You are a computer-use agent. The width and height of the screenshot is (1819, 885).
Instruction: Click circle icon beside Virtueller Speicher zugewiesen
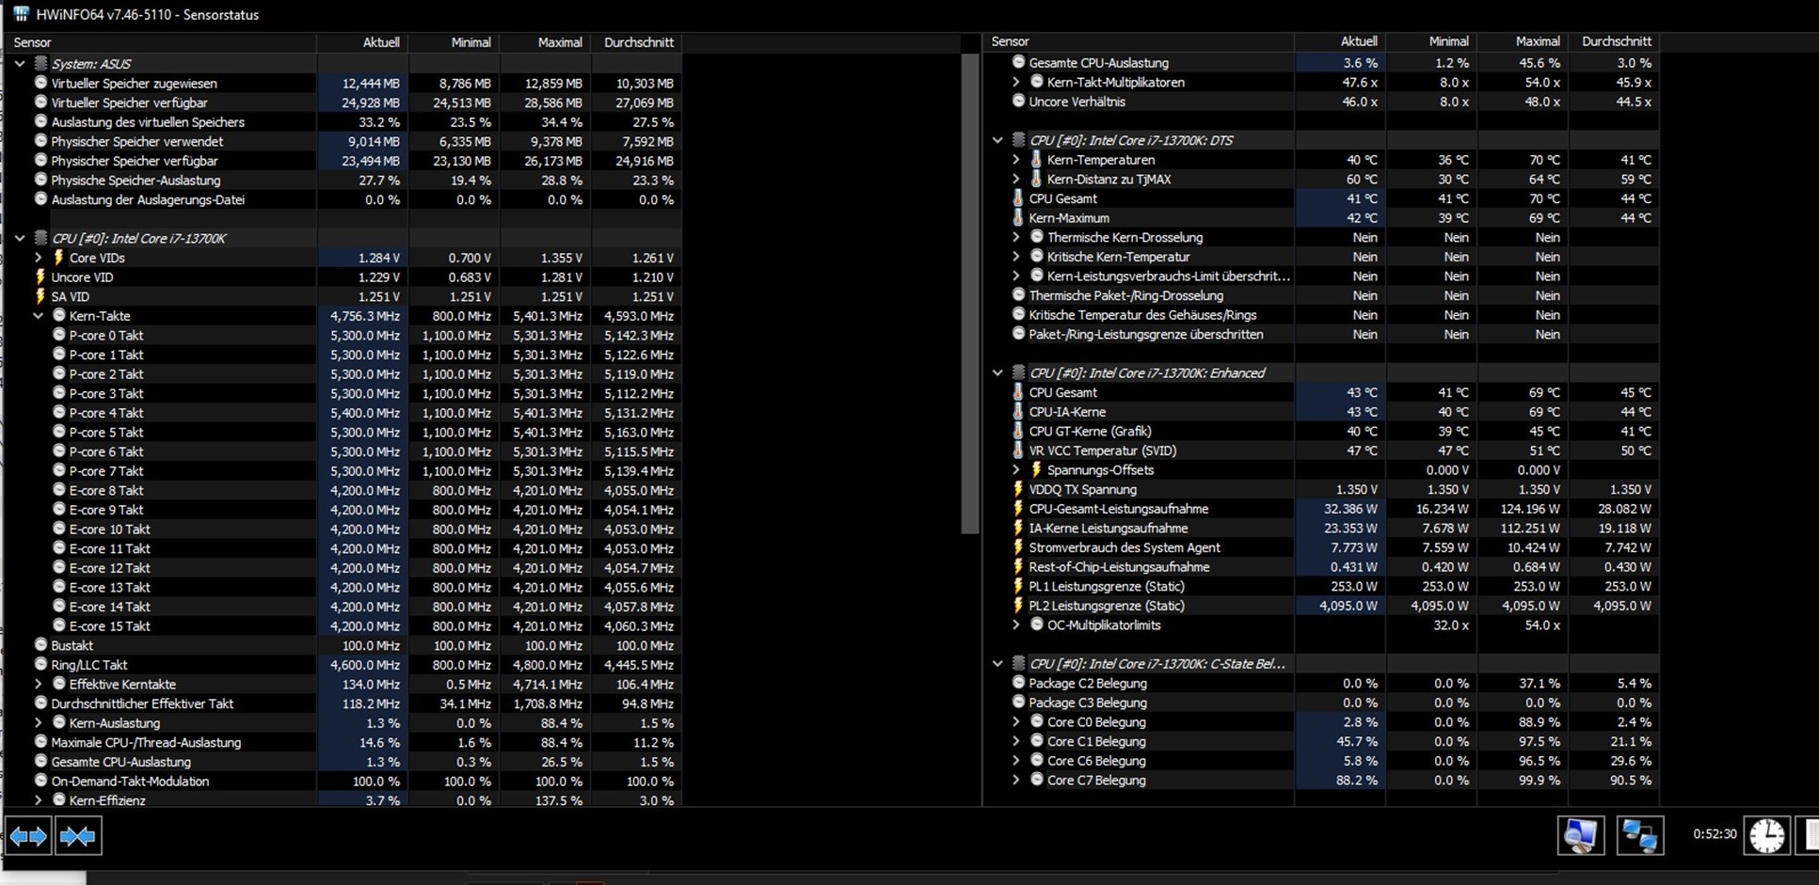click(40, 83)
